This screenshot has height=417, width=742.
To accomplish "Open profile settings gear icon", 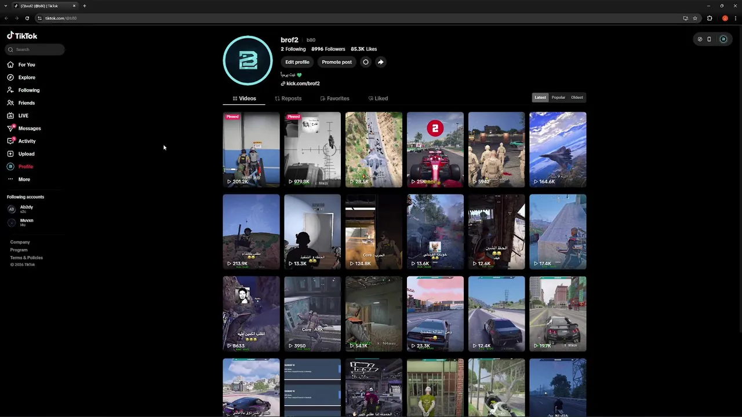I will click(x=365, y=62).
